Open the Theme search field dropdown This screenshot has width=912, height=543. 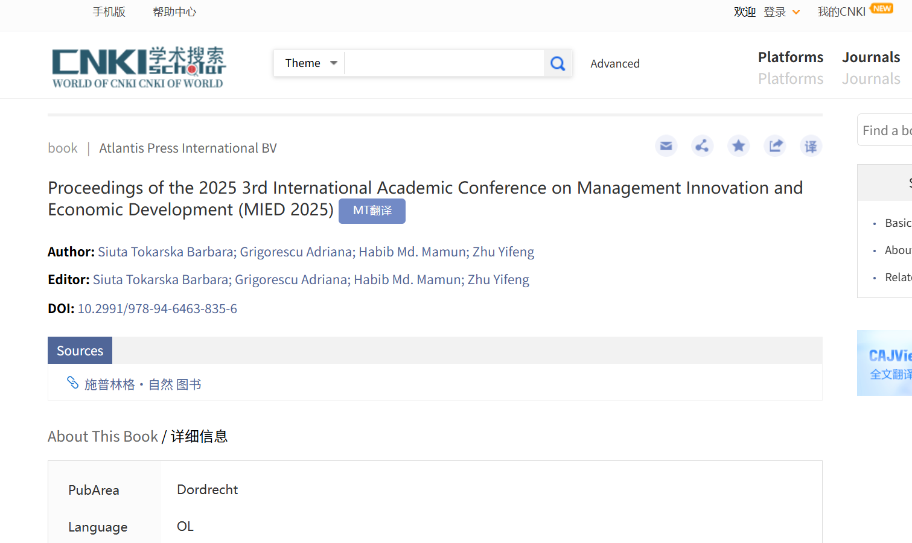(x=310, y=63)
